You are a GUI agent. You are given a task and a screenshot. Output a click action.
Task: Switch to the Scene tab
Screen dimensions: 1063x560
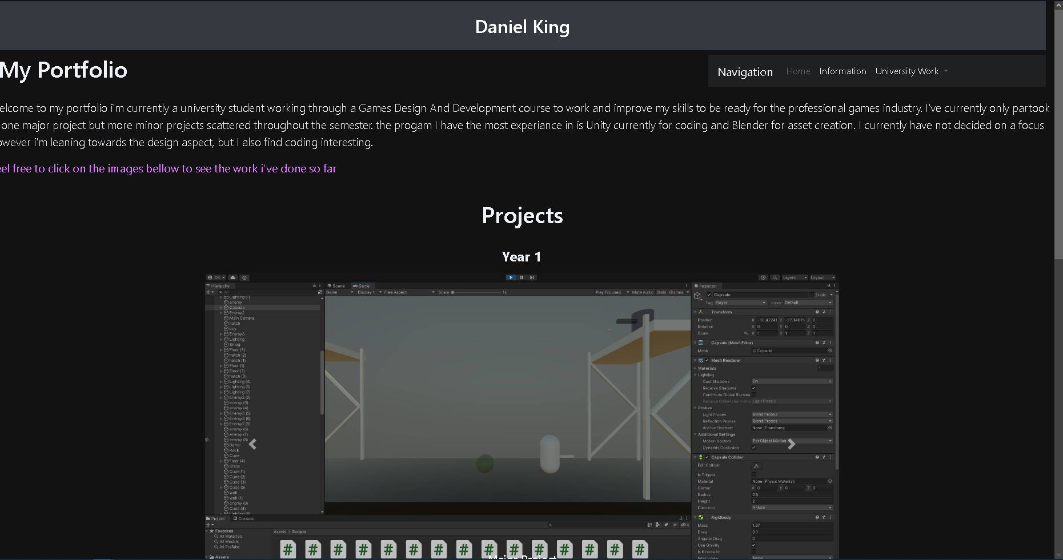click(x=336, y=286)
